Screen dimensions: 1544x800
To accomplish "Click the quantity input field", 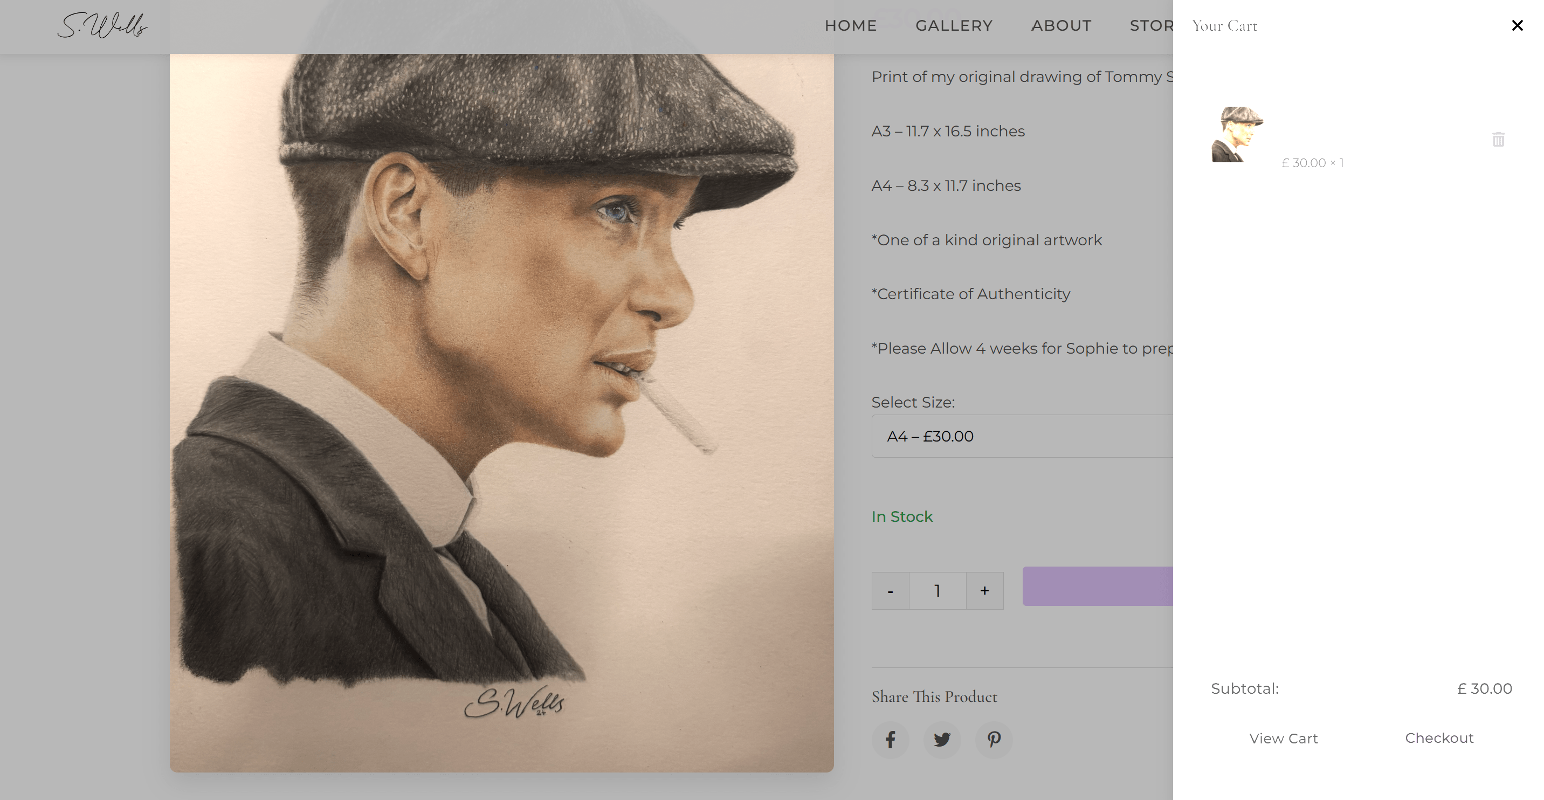I will pyautogui.click(x=938, y=591).
